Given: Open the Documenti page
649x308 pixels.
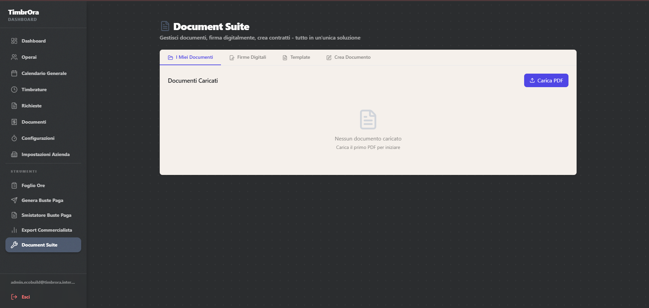Looking at the screenshot, I should tap(43, 122).
